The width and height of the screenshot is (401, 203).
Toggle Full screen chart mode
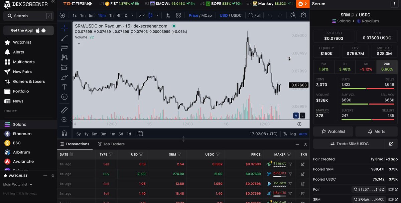254,15
